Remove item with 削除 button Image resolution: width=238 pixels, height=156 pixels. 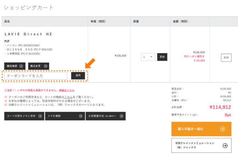(226, 57)
